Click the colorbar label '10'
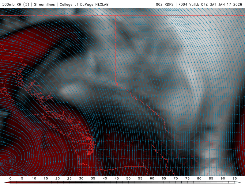This screenshot has height=184, width=245. tap(34, 178)
